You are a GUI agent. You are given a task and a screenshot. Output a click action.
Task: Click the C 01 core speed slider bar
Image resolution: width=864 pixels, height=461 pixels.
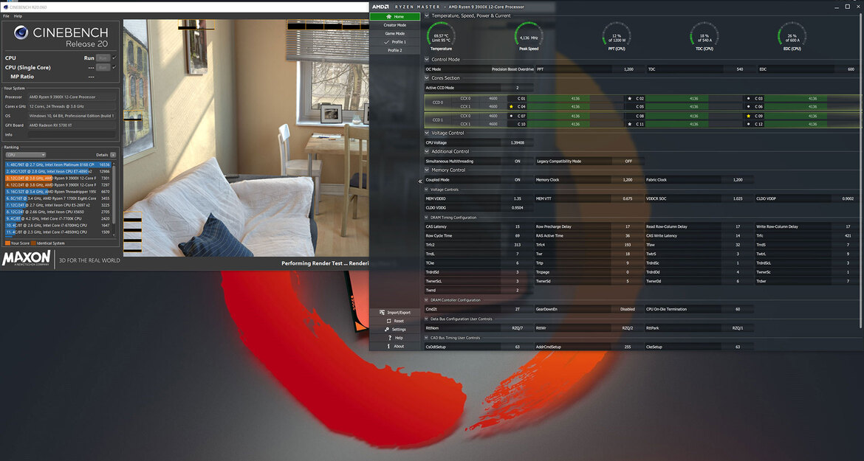coord(575,99)
